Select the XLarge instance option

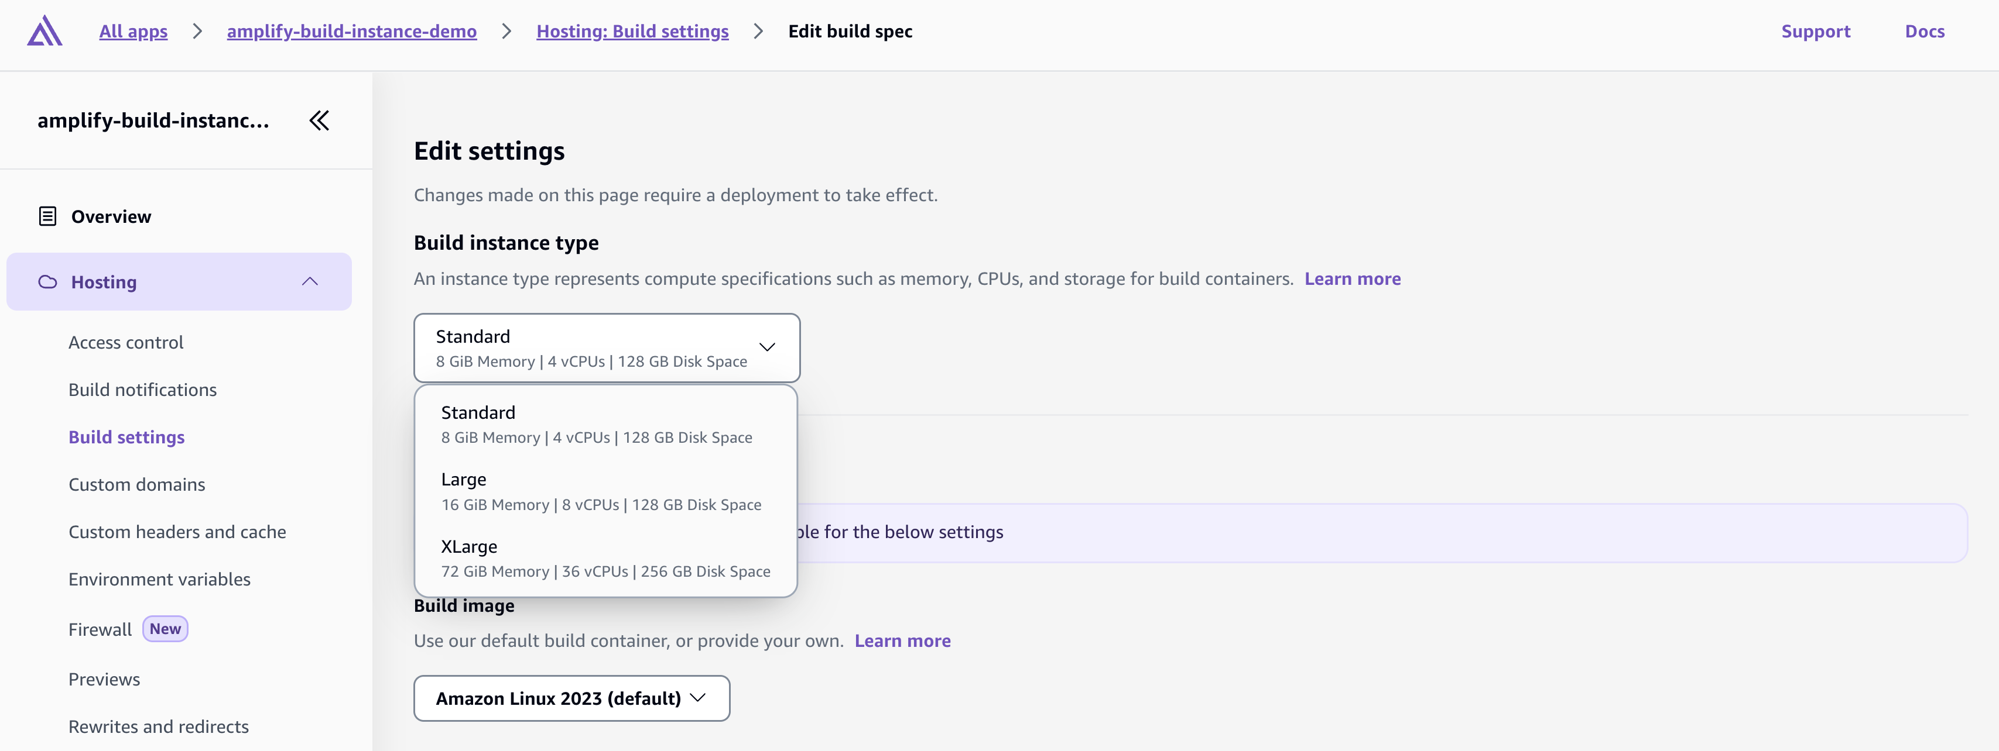pyautogui.click(x=606, y=557)
